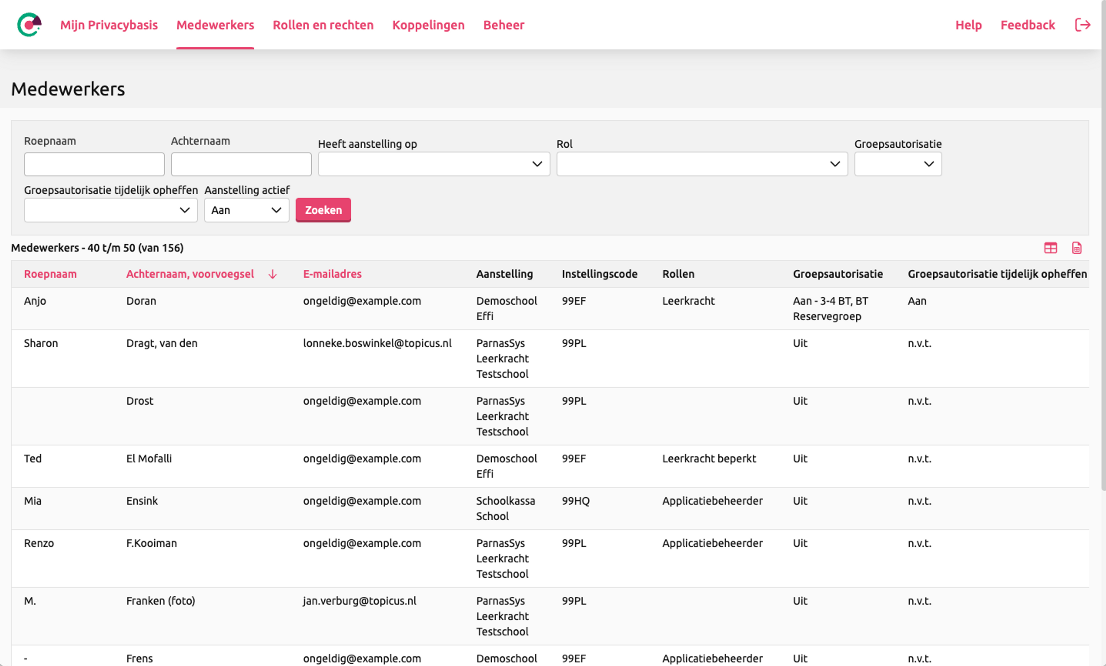Viewport: 1106px width, 666px height.
Task: Click Aan - 3-4 BT, BT Reservegroep
Action: [x=830, y=309]
